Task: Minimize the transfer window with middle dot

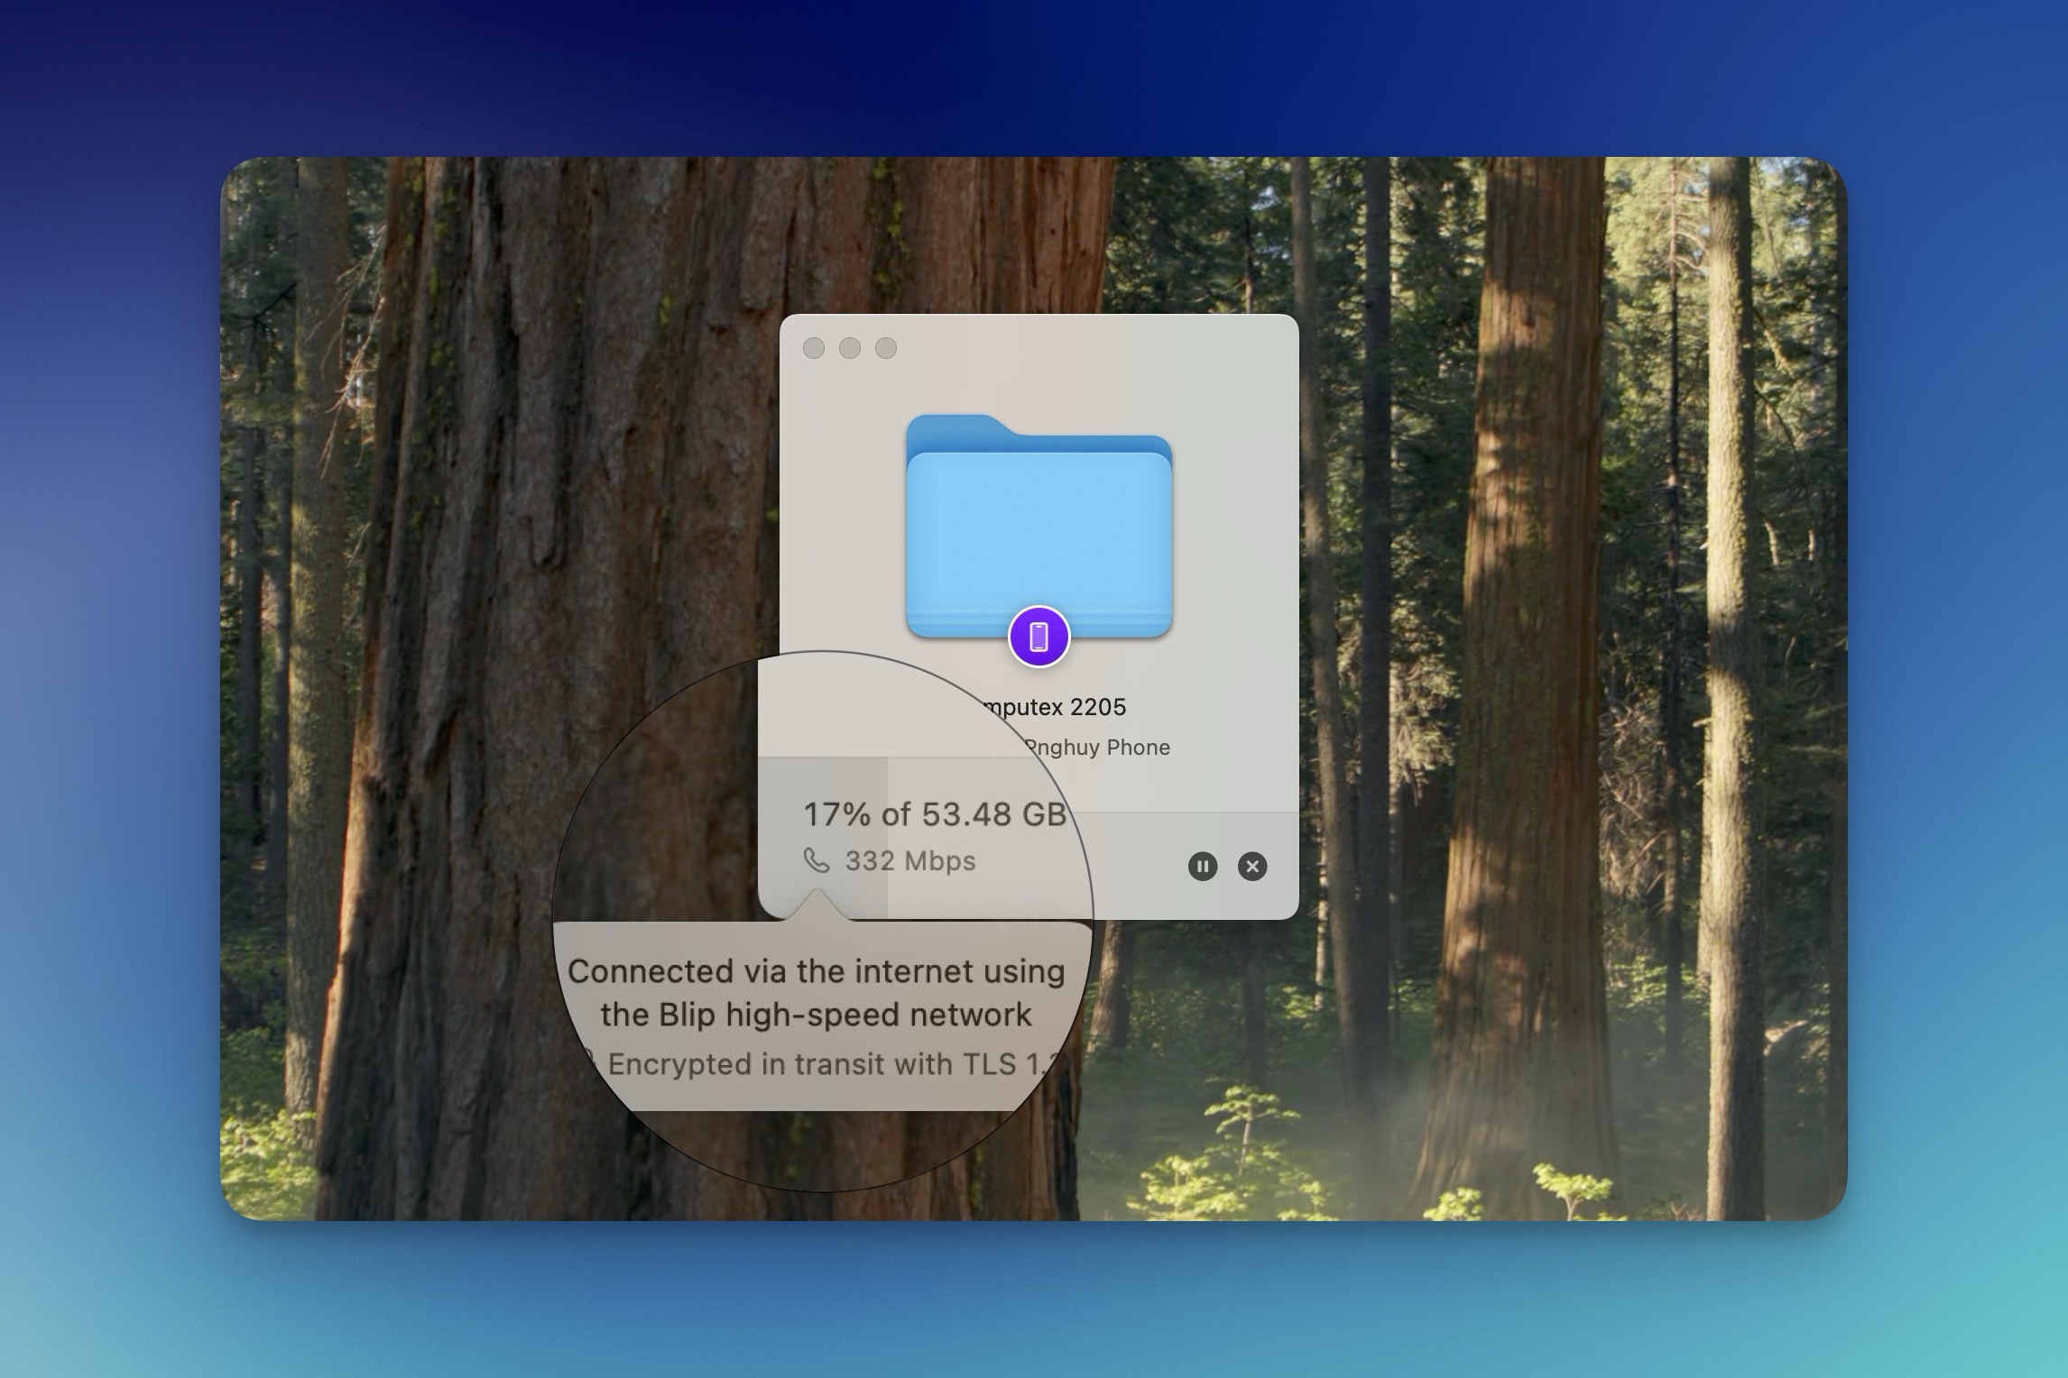Action: point(850,348)
